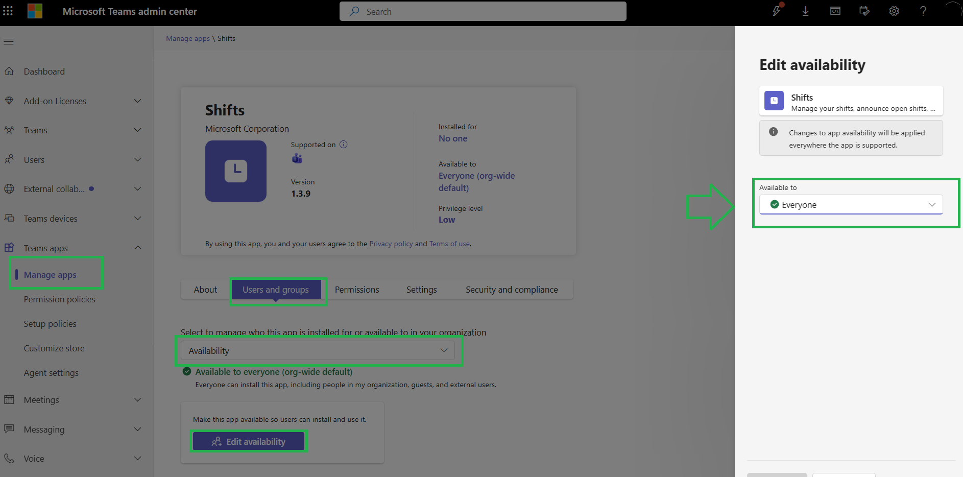Click the Dashboard home icon

(9, 71)
